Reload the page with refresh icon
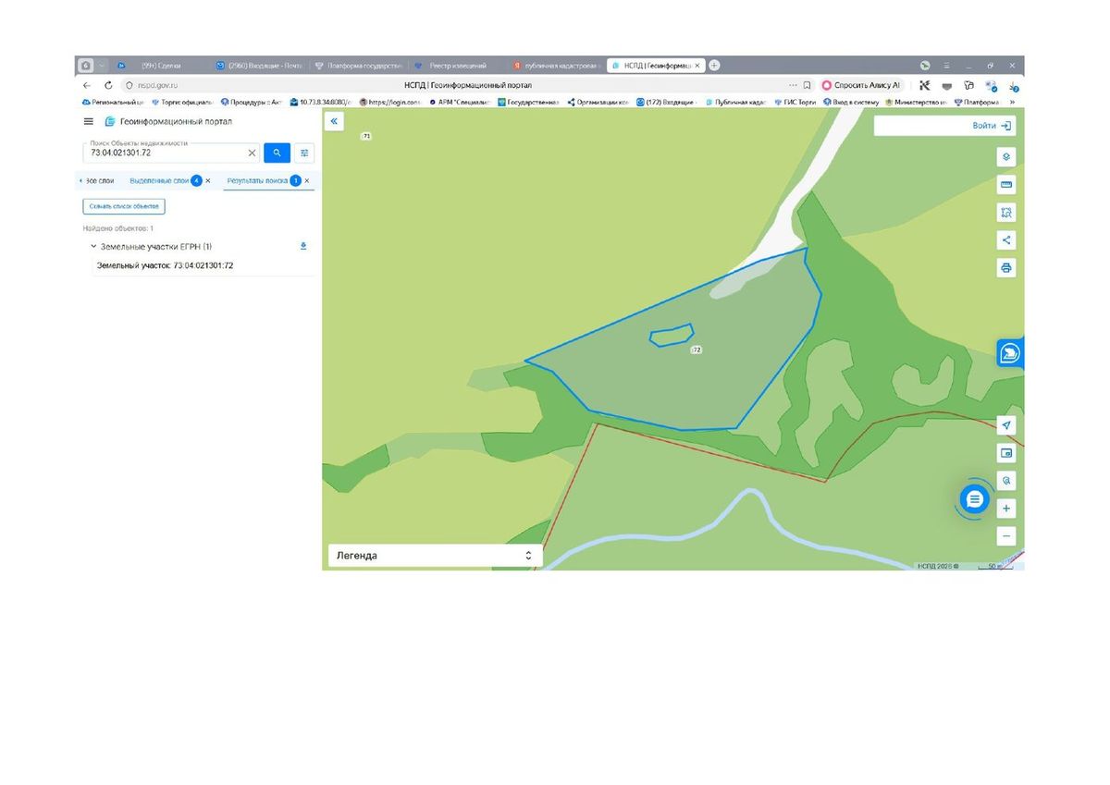The width and height of the screenshot is (1110, 785). coord(109,85)
